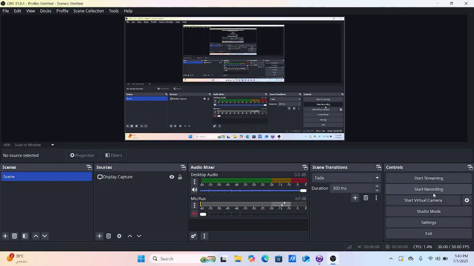Image resolution: width=474 pixels, height=266 pixels.
Task: Open the transition type Fade dropdown
Action: pos(346,178)
